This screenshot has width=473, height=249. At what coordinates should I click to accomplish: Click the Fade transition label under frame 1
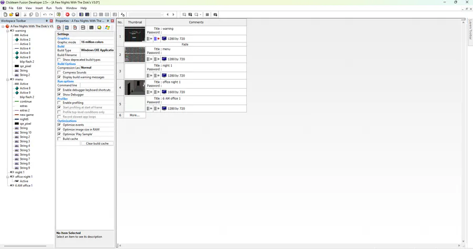185,44
